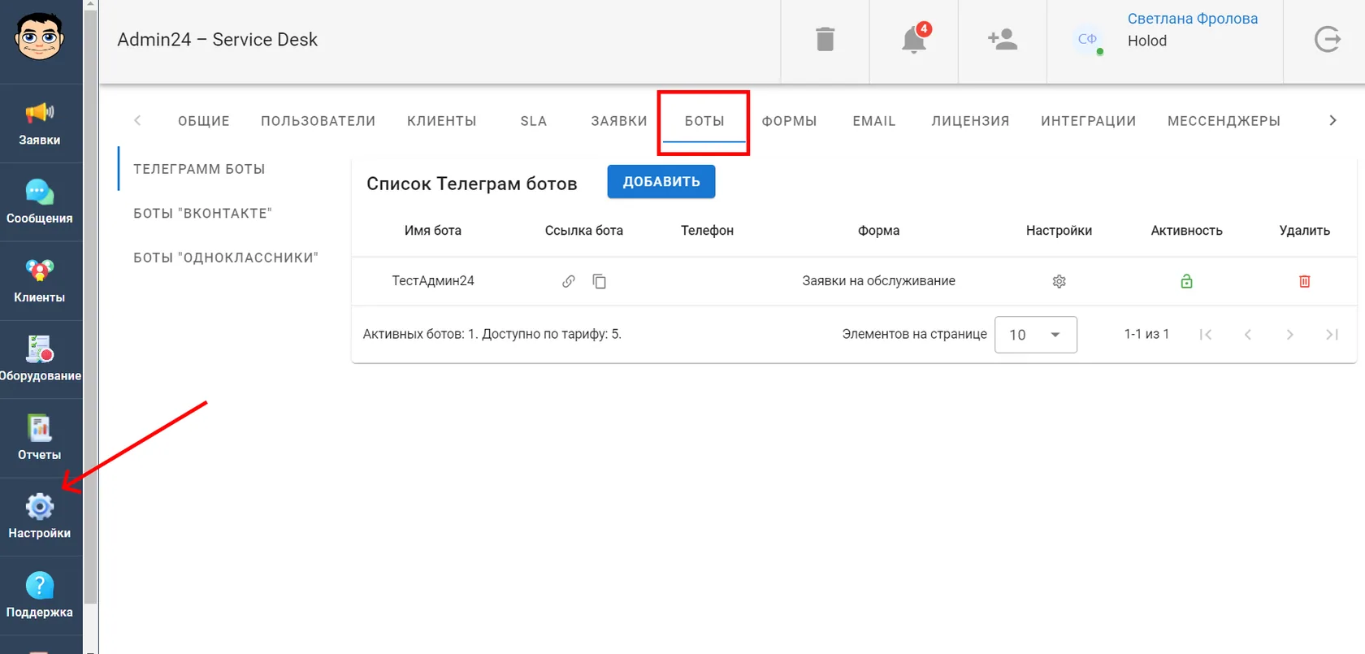Click the Ссылка бота column header
Screen dimensions: 1365x654
click(x=583, y=231)
